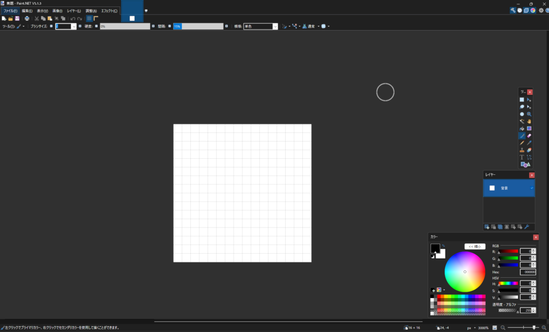Click the Add New Layer icon
549x332 pixels.
(x=487, y=227)
